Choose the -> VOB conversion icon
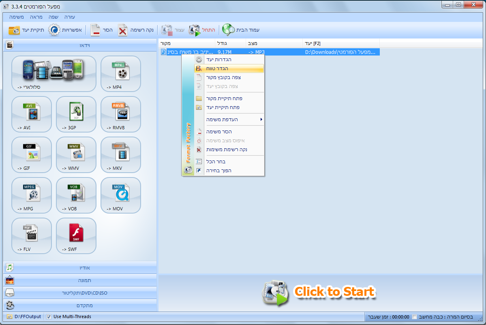This screenshot has width=486, height=325. tap(76, 195)
